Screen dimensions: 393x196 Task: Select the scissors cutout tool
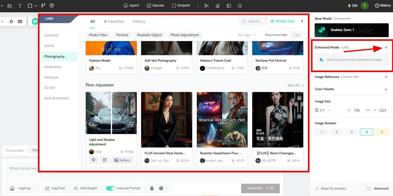(x=206, y=6)
